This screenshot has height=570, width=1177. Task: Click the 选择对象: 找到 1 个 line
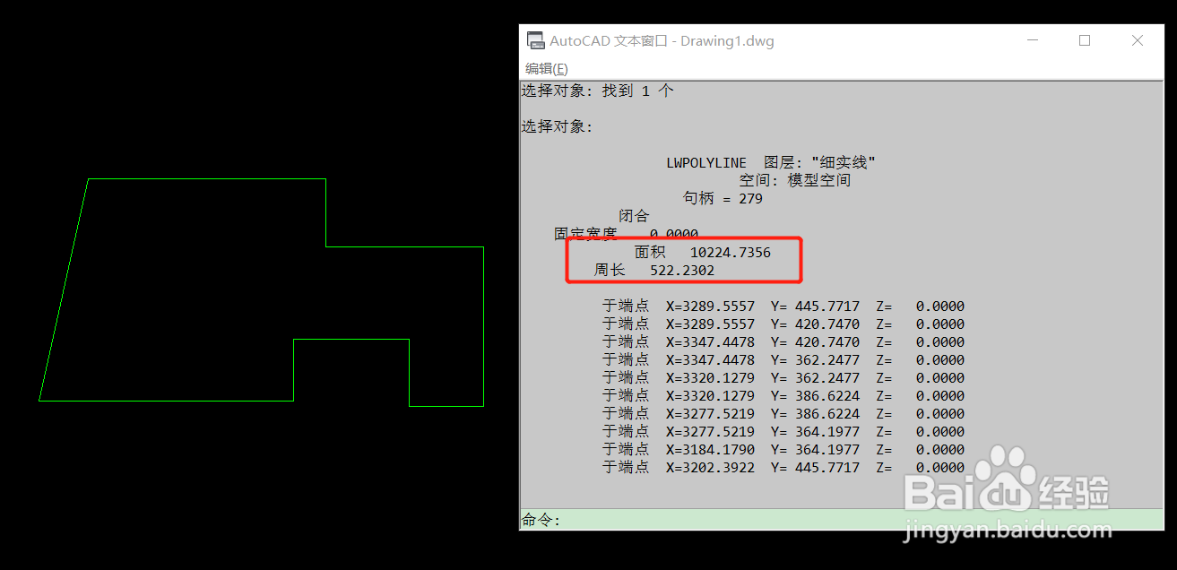pos(598,91)
